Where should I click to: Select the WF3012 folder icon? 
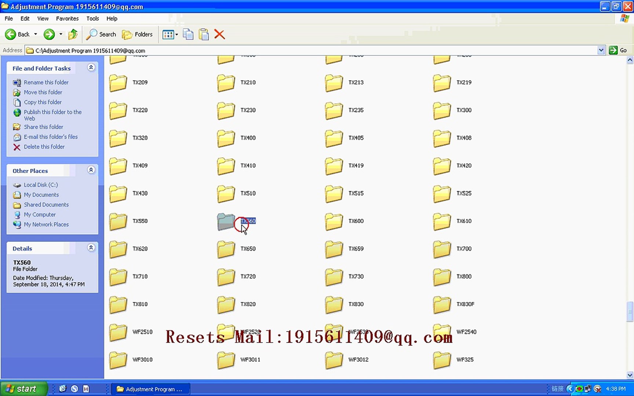[334, 360]
